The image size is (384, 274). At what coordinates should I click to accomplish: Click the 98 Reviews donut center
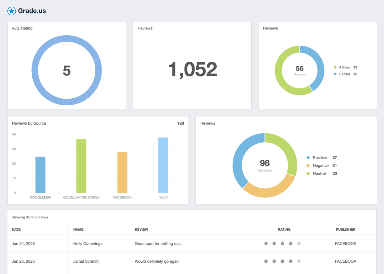coord(265,165)
